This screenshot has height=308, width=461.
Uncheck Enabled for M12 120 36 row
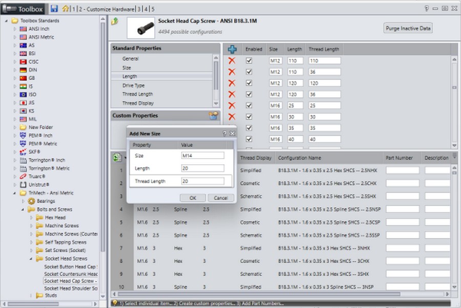tap(249, 94)
